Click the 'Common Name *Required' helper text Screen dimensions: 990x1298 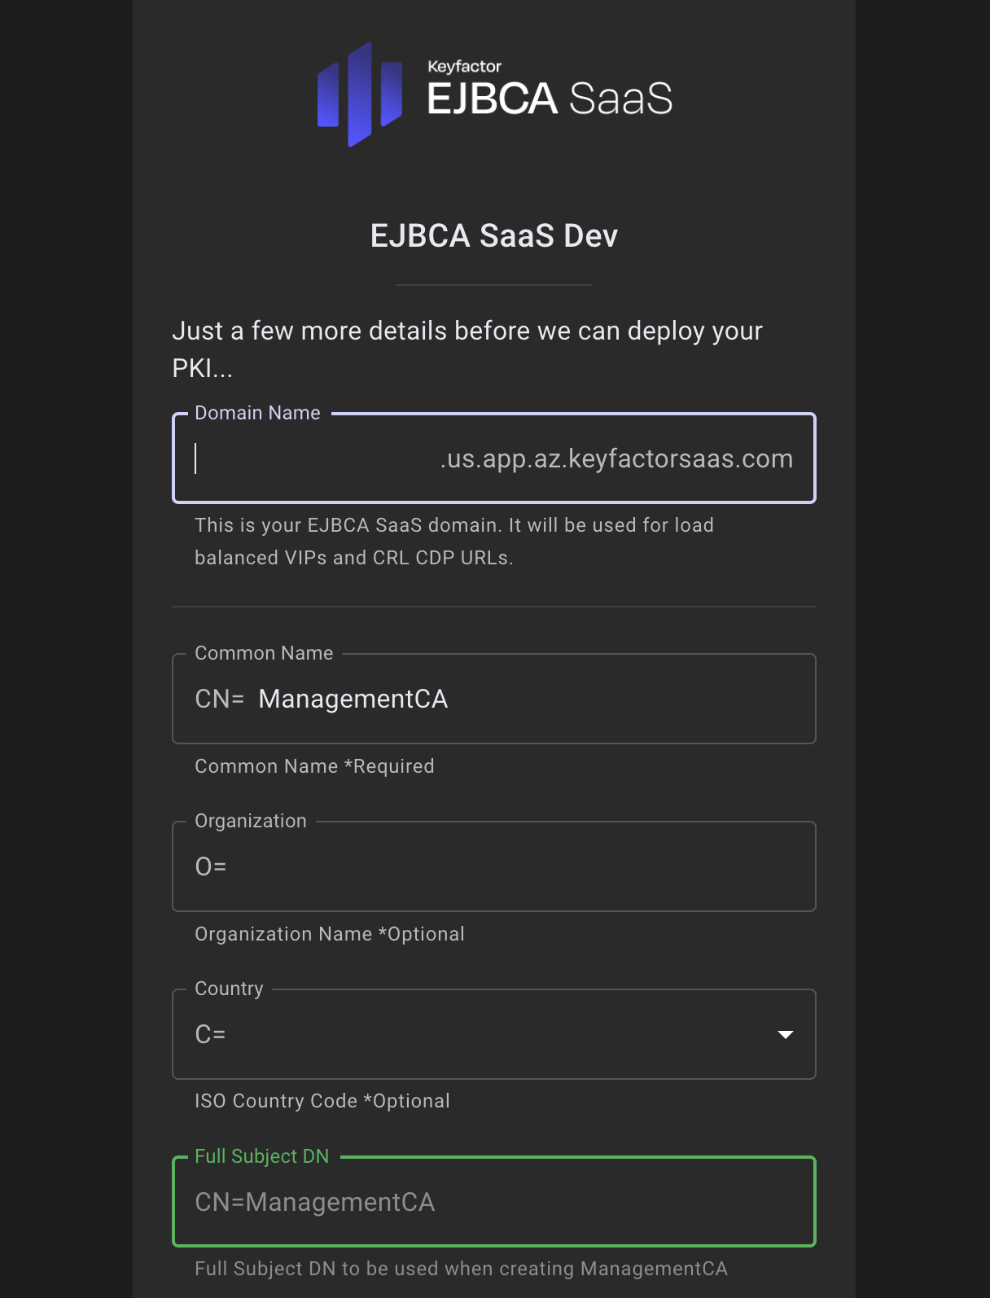click(314, 766)
